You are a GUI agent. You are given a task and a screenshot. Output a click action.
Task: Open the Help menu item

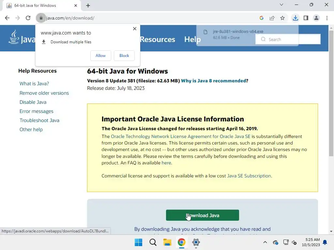(192, 39)
